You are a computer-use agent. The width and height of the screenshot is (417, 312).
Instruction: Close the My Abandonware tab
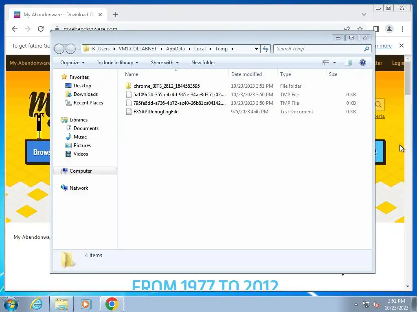click(100, 15)
